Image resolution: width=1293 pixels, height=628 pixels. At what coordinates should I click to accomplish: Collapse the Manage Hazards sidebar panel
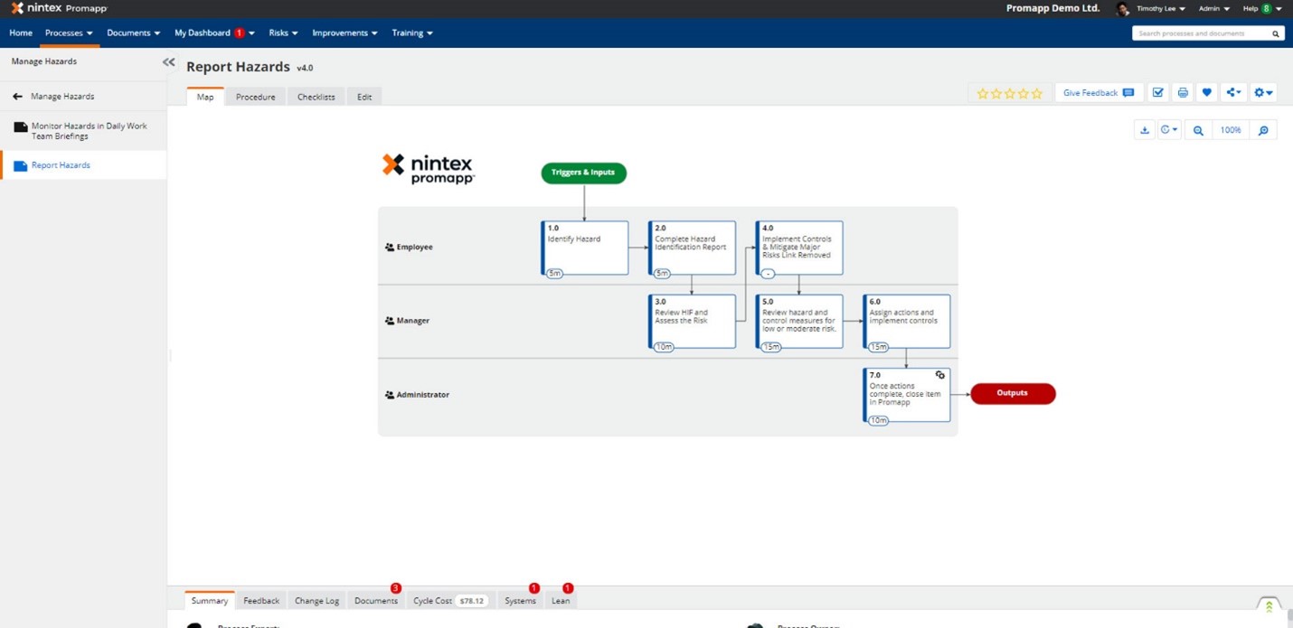168,62
